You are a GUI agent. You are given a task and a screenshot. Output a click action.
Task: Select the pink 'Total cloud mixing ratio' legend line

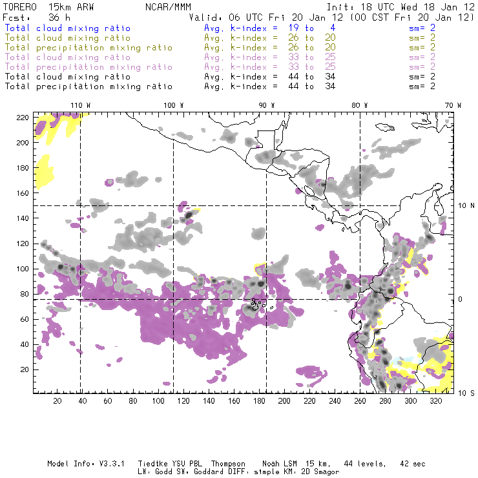[68, 57]
